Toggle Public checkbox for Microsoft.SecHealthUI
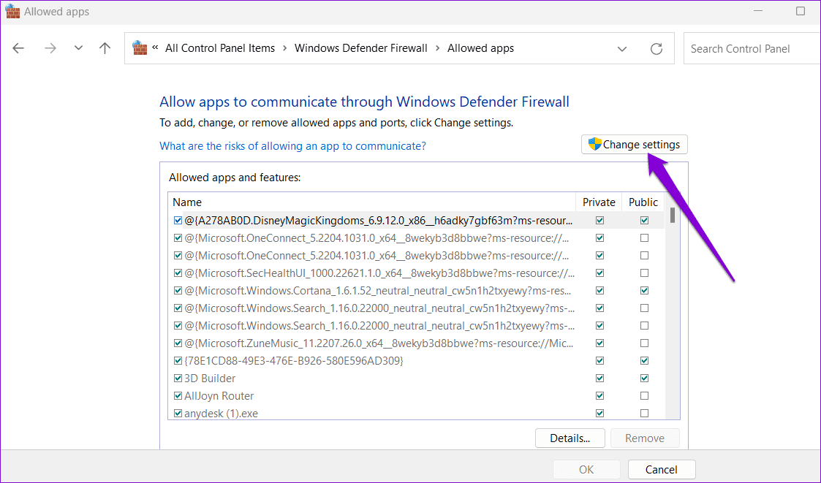This screenshot has height=483, width=821. tap(645, 273)
